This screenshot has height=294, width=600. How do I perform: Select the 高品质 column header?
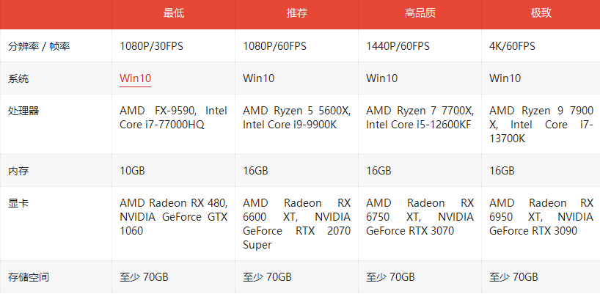420,12
